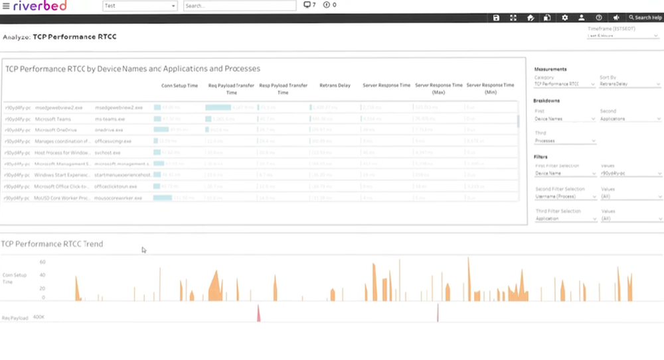The image size is (664, 360).
Task: Click the megaphone announcements icon
Action: pos(616,18)
